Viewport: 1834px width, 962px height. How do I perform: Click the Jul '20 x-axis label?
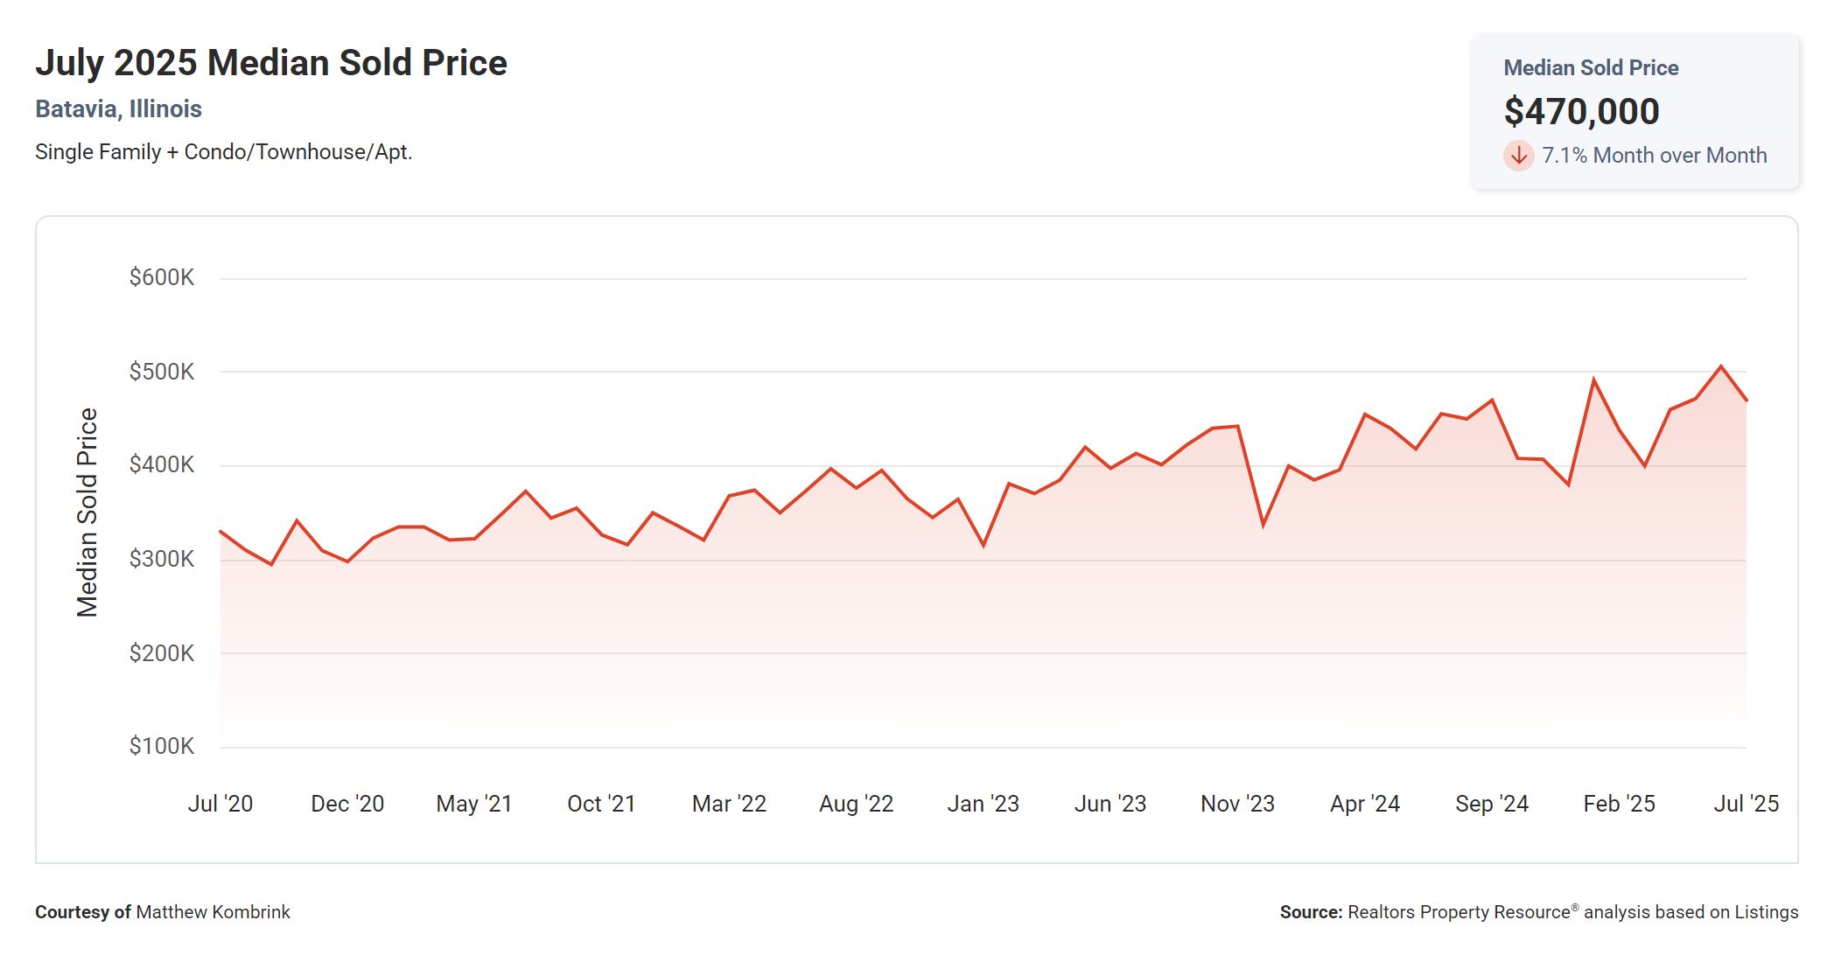pos(220,804)
